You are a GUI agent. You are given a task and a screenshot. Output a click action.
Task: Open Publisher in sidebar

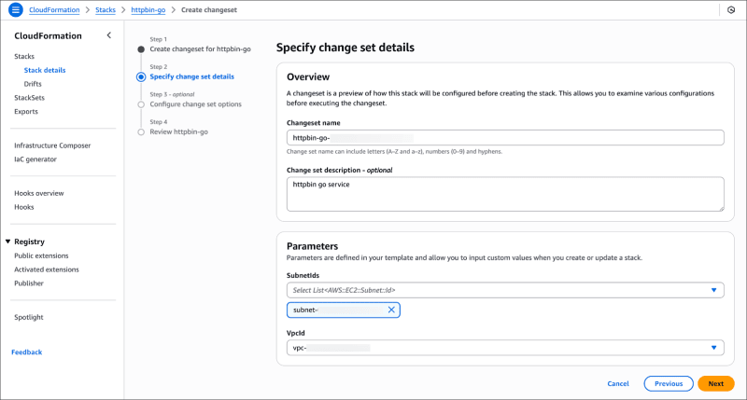tap(29, 283)
